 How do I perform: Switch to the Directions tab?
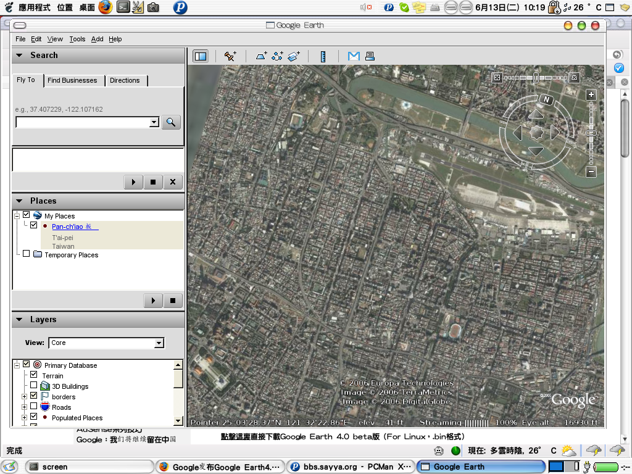tap(125, 81)
